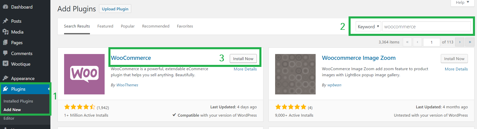This screenshot has height=129, width=477.
Task: View More Details for Image Zoom
Action: [456, 69]
